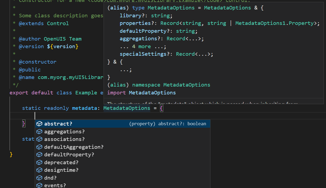Click the opening curly brace after MetadataOptions =
This screenshot has height=188, width=326.
pos(161,108)
